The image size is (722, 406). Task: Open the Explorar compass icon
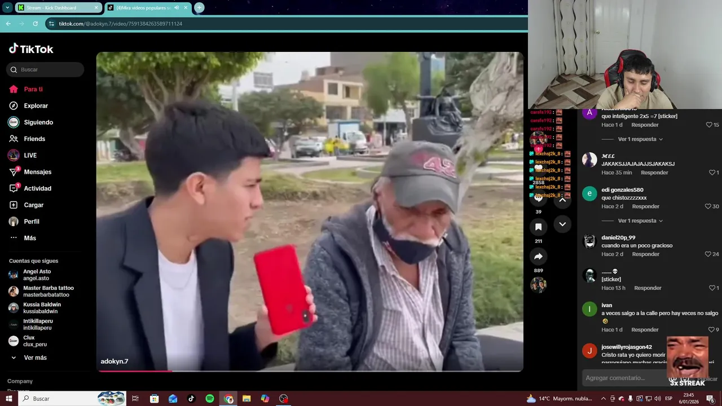[14, 105]
